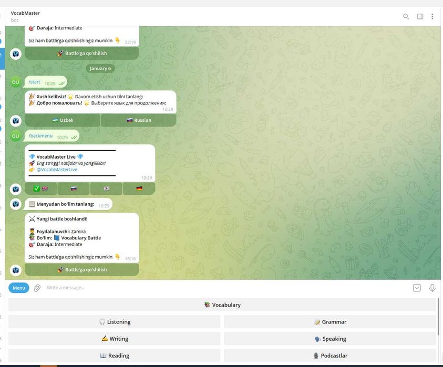The height and width of the screenshot is (367, 443).
Task: Open the Podcastlar keyboard button
Action: tap(330, 355)
